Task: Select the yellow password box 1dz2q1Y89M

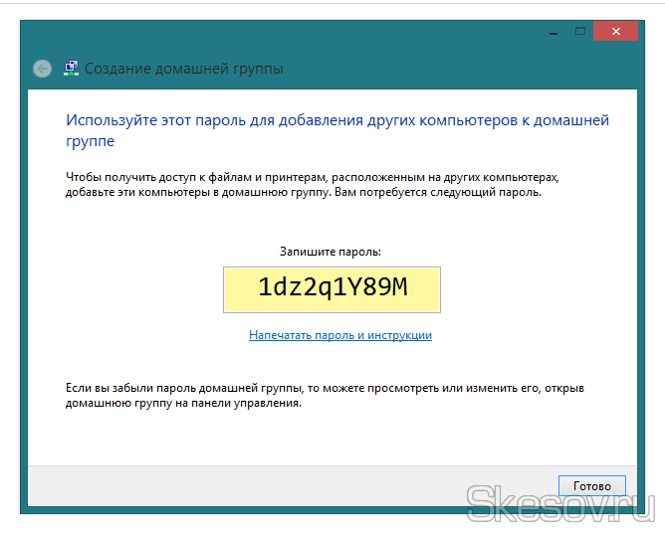Action: (x=332, y=288)
